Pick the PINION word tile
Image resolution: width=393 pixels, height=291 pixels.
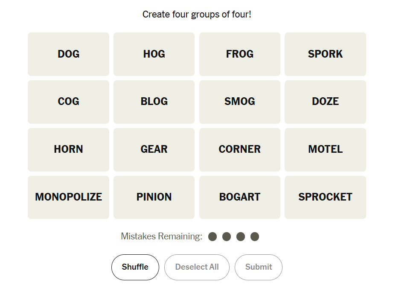154,197
